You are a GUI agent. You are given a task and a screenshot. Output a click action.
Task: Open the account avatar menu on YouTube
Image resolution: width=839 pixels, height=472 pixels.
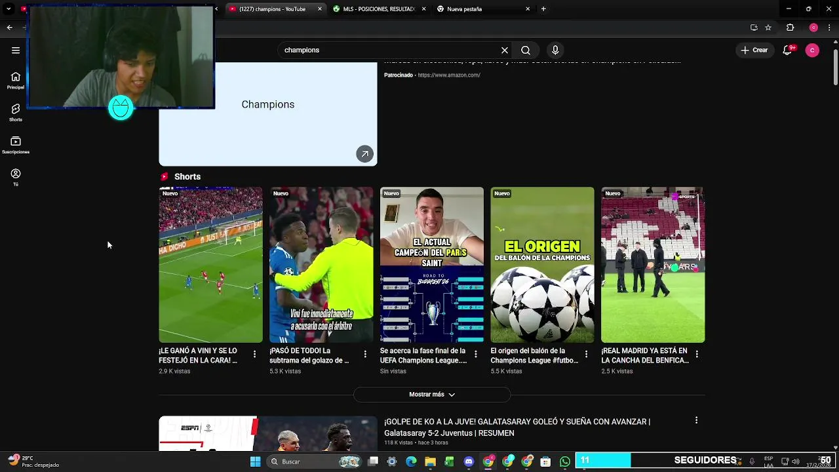[812, 50]
